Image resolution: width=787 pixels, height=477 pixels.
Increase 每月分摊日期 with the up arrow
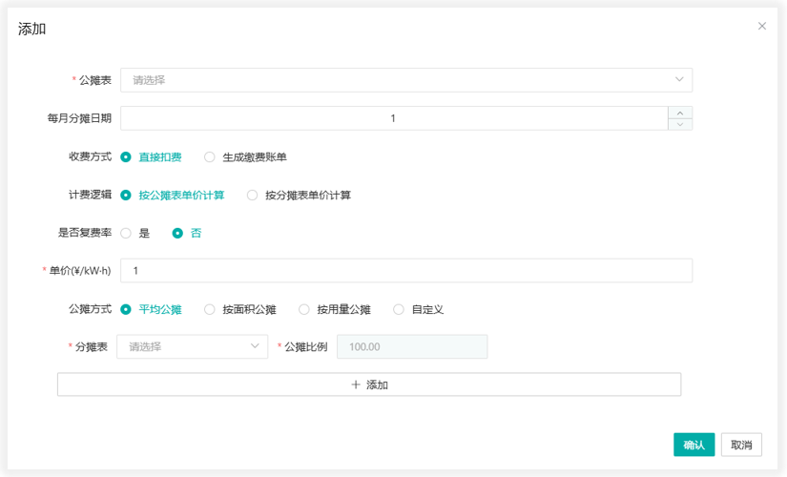pyautogui.click(x=680, y=113)
